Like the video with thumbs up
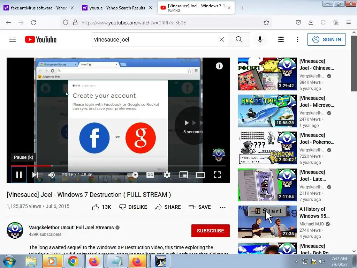Image resolution: width=357 pixels, height=268 pixels. coord(101,207)
